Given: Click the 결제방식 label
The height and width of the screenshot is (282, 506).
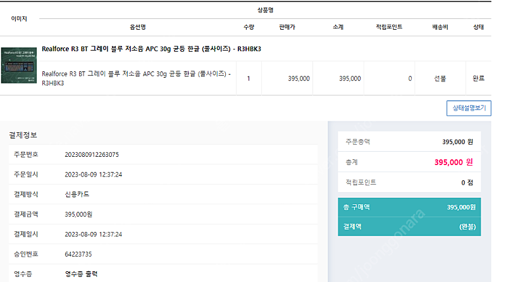Looking at the screenshot, I should coord(26,194).
